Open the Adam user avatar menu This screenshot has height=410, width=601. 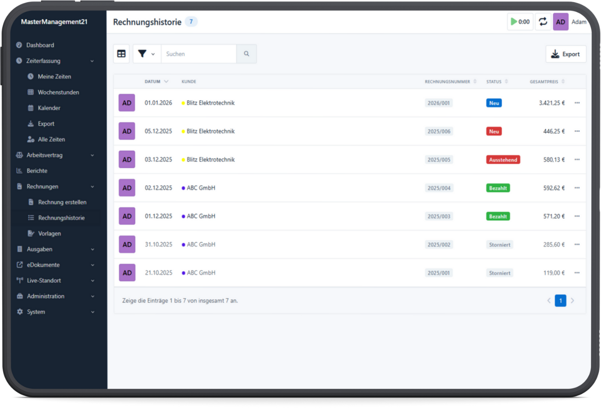click(561, 22)
